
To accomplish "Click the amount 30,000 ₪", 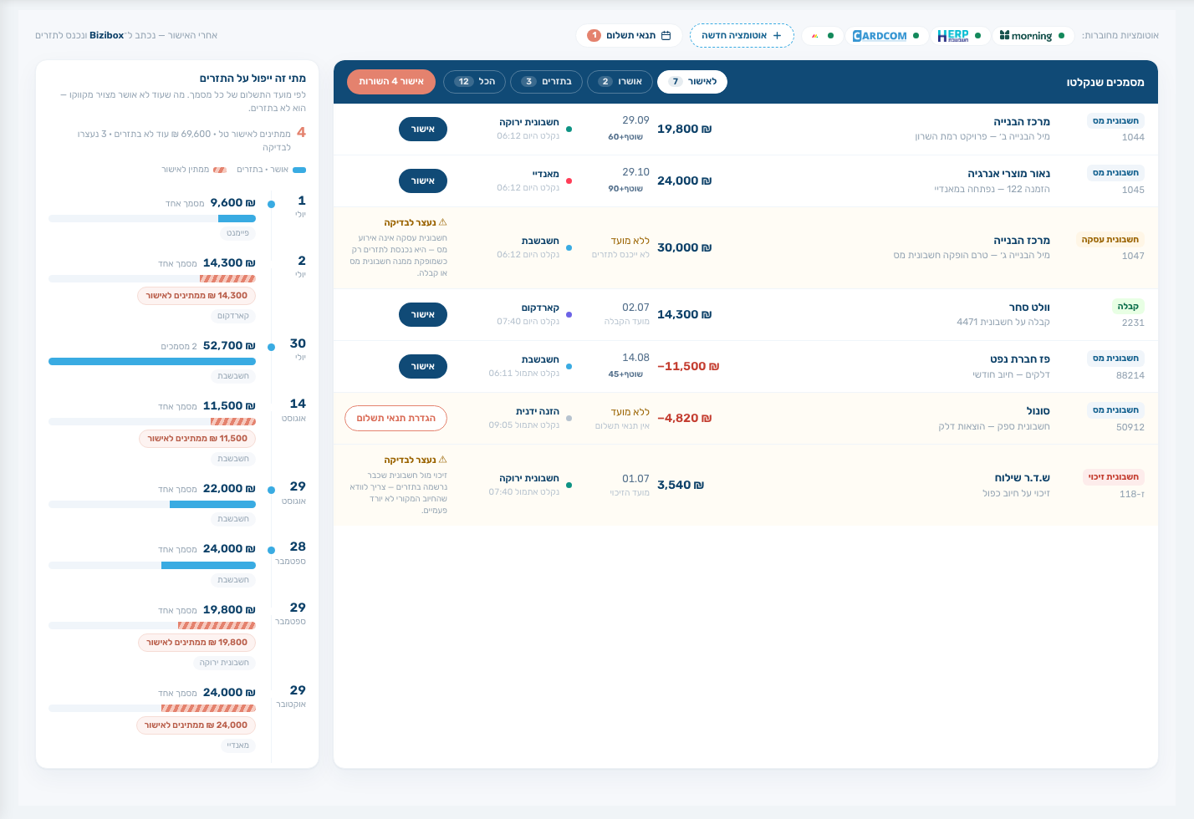I will (685, 248).
